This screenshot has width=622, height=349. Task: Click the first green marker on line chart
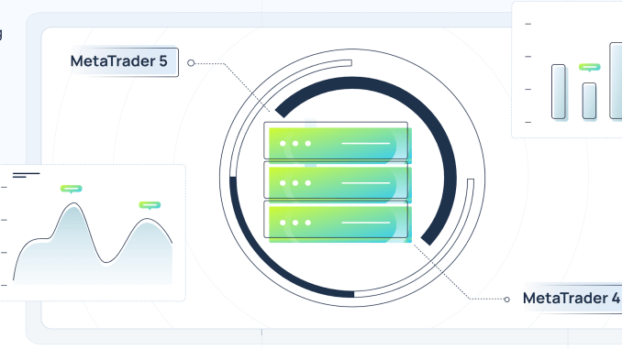click(x=71, y=189)
